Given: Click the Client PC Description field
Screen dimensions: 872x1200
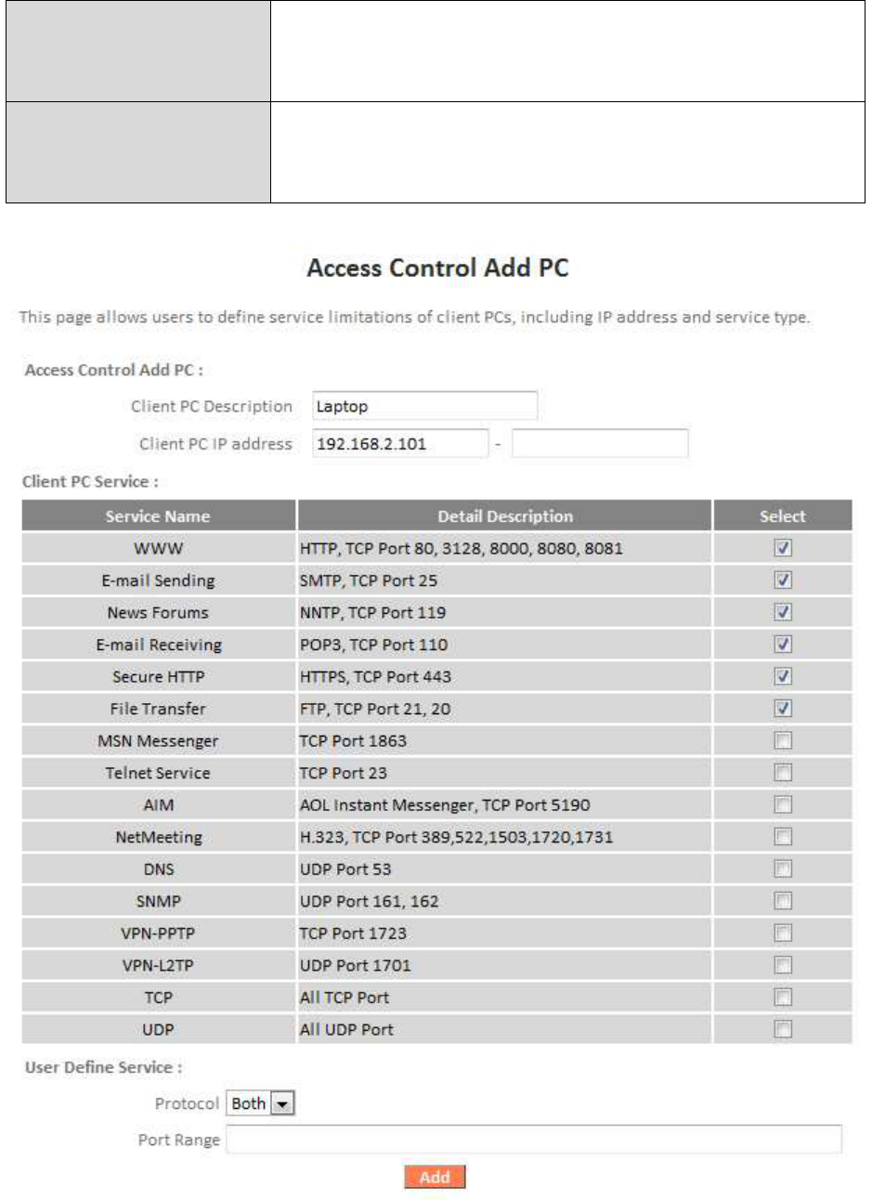Looking at the screenshot, I should pyautogui.click(x=425, y=406).
